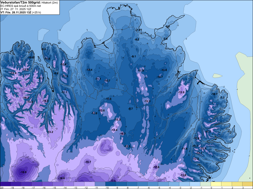Select the legend swatch between 2 and 3
Viewport: 253px width, 189px height.
click(x=237, y=184)
